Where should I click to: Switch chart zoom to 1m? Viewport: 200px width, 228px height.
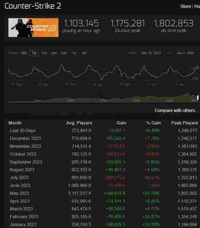44,53
